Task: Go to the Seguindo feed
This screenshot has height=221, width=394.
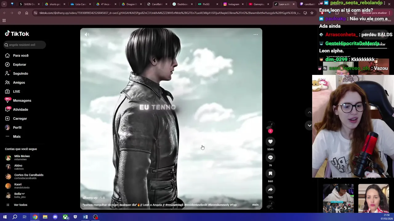Action: (20, 74)
